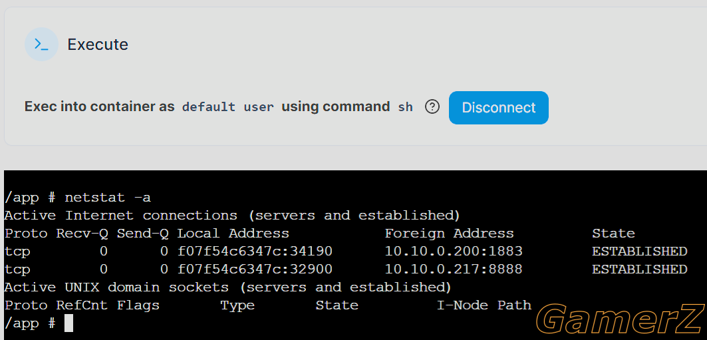Click the 'default user' code label
Screen dimensions: 707x340
tap(227, 107)
